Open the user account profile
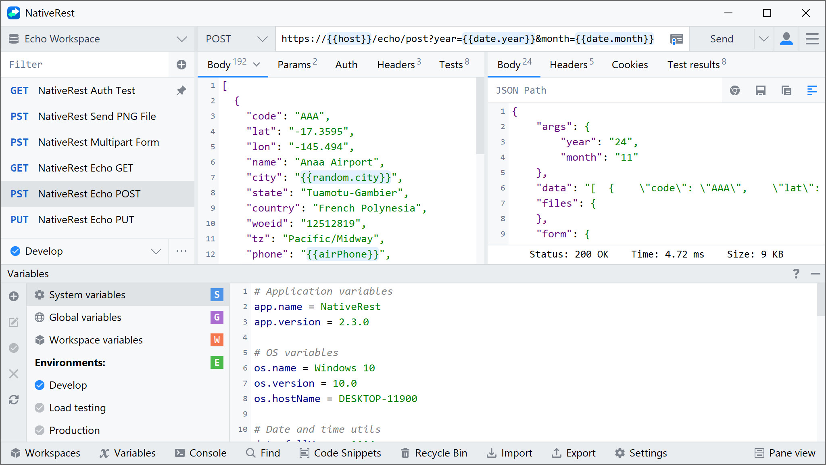The image size is (826, 465). click(x=786, y=39)
